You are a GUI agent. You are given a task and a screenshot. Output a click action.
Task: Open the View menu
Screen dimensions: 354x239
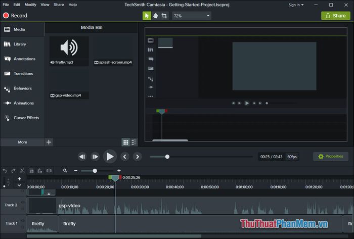(x=45, y=5)
